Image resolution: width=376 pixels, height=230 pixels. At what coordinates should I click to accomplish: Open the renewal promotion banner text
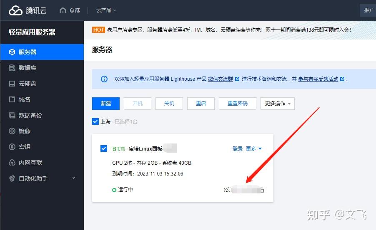pos(229,30)
